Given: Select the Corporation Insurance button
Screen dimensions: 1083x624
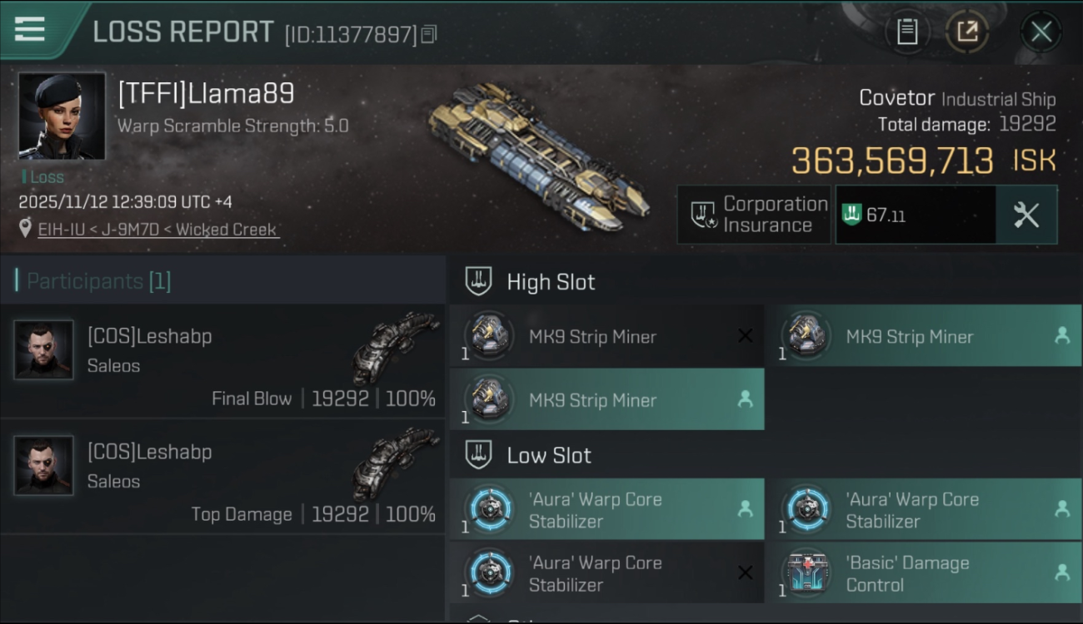Looking at the screenshot, I should (754, 215).
